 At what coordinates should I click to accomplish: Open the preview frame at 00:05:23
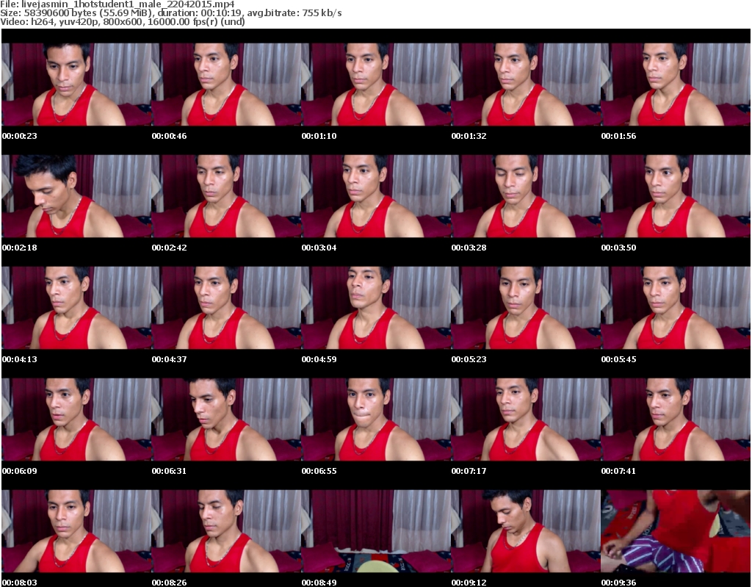[x=526, y=308]
